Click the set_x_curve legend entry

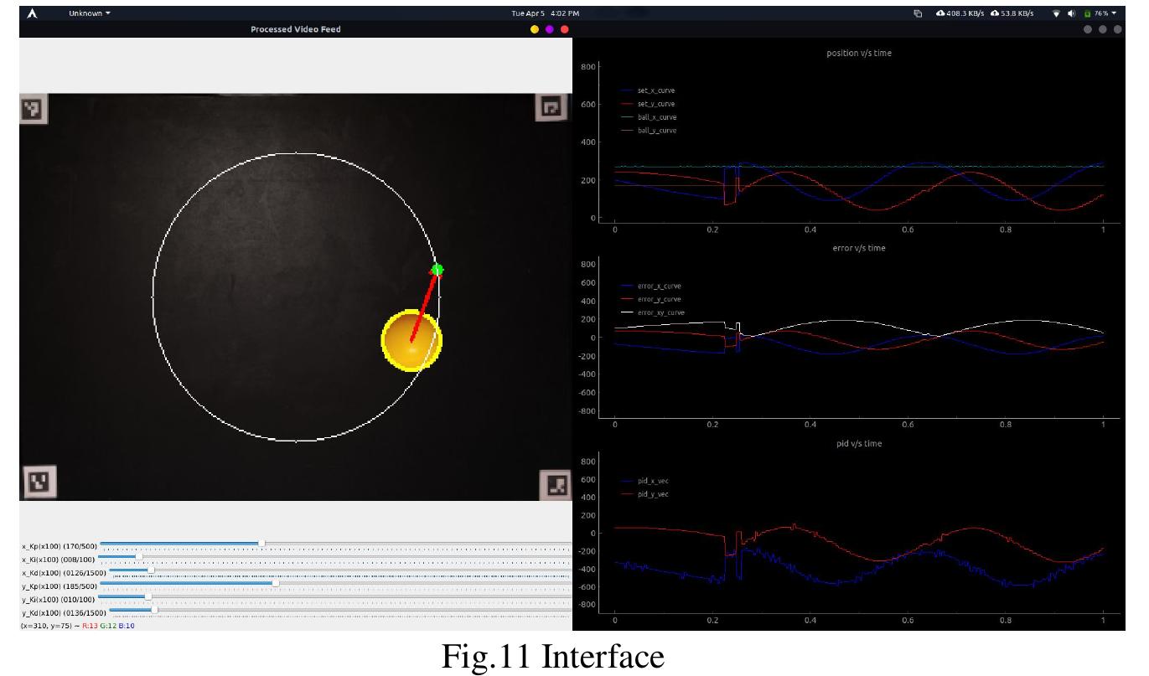pos(648,90)
